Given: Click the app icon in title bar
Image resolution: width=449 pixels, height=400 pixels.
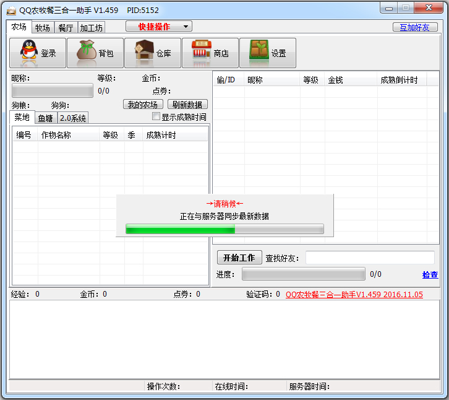Looking at the screenshot, I should click(12, 11).
